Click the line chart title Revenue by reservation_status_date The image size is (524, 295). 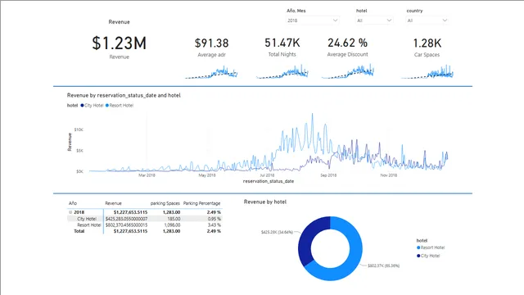click(124, 95)
